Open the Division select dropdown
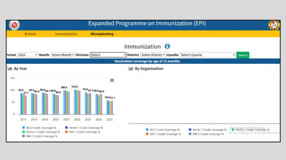This screenshot has height=160, width=286. (x=108, y=55)
